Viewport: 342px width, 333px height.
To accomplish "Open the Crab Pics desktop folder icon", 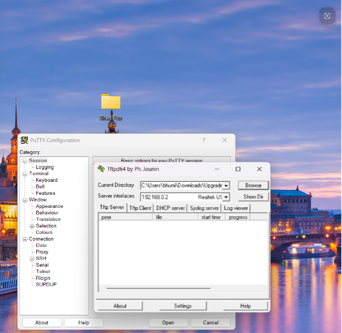I will pyautogui.click(x=110, y=103).
